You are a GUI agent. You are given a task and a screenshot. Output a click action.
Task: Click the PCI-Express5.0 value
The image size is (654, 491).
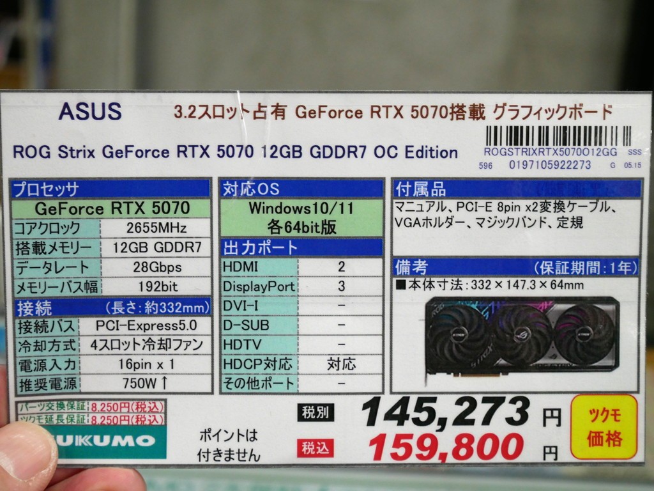(146, 325)
